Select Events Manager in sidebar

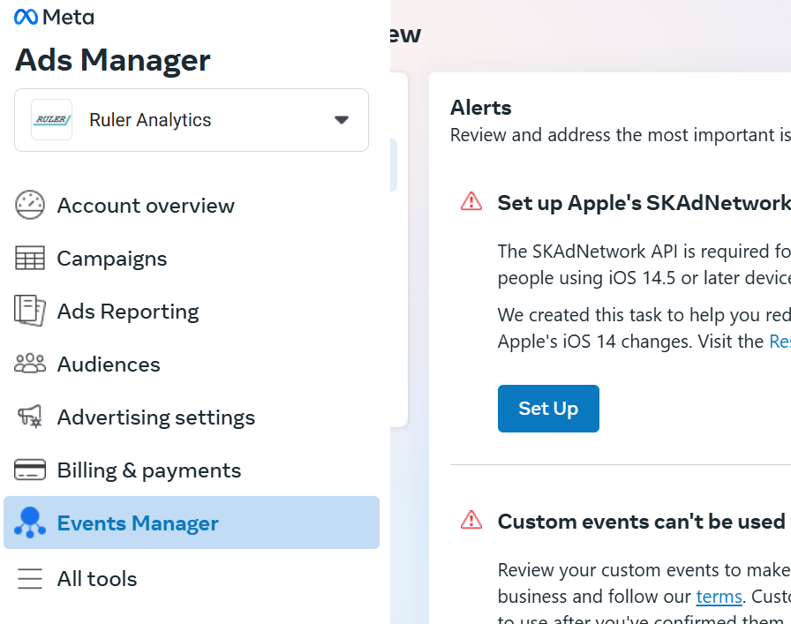coord(192,523)
